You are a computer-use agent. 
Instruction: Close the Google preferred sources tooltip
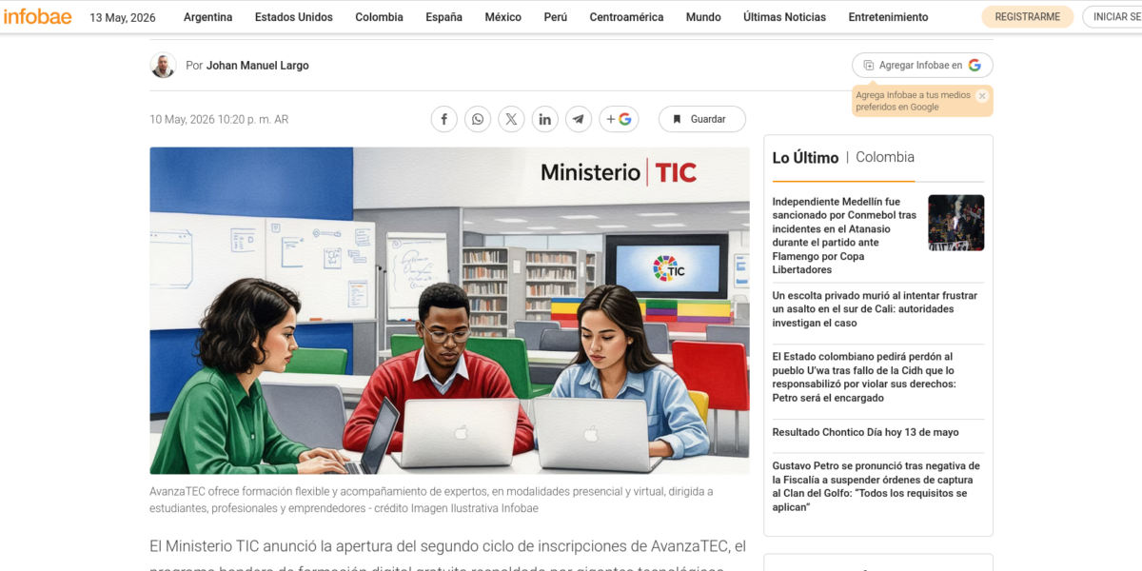tap(982, 95)
